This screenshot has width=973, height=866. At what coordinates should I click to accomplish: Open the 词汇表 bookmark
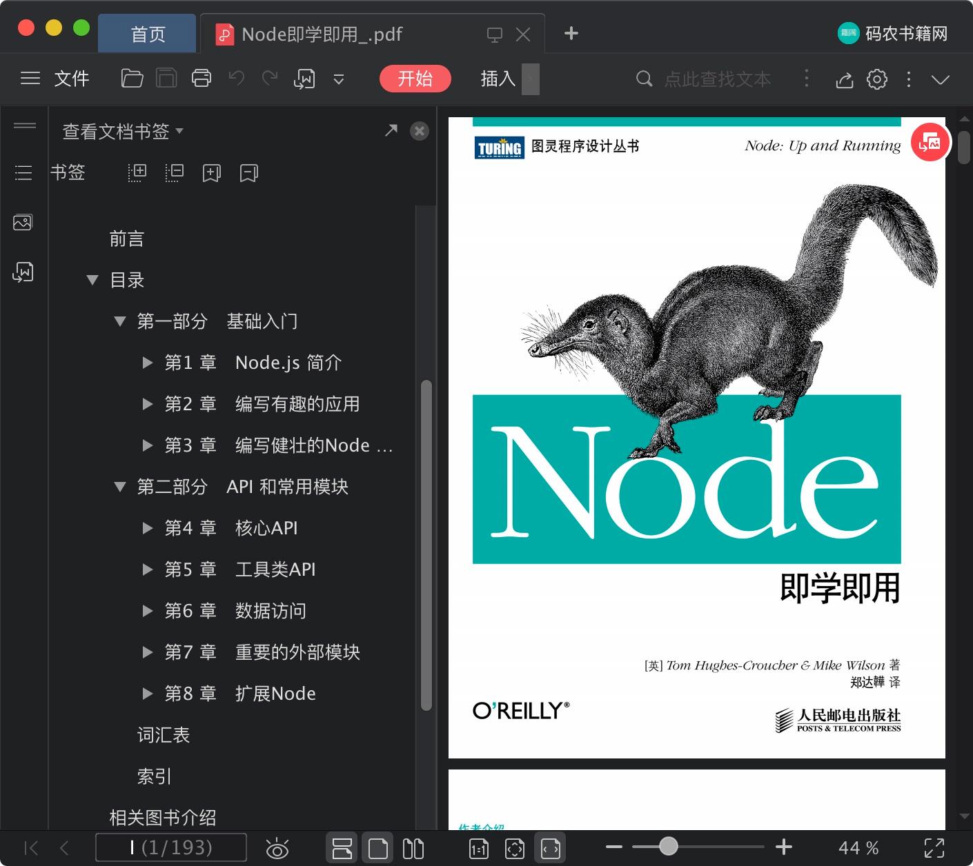(x=164, y=735)
